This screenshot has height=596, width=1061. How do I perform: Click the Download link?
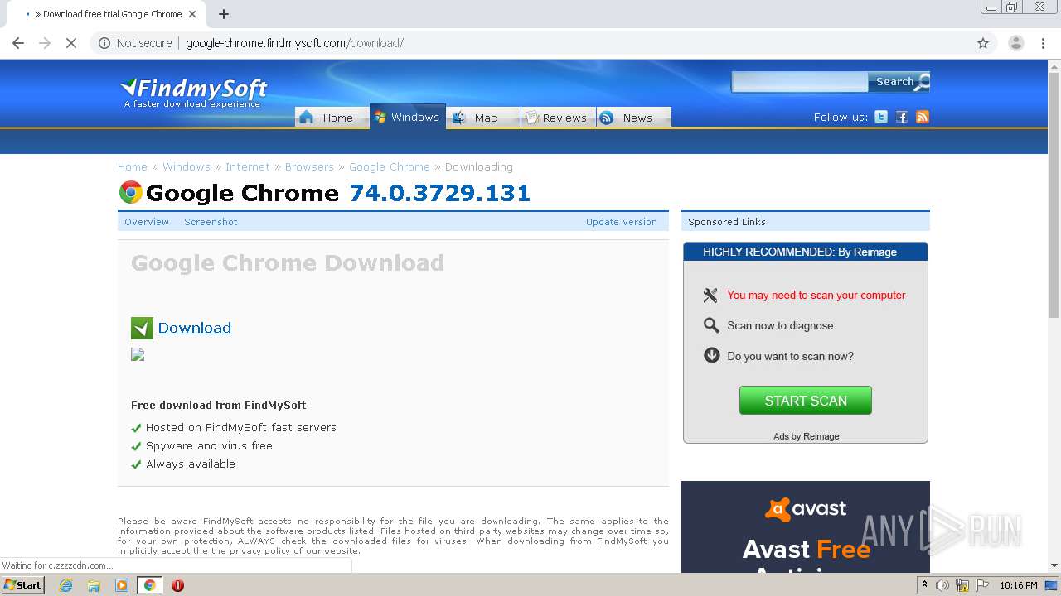(x=194, y=328)
